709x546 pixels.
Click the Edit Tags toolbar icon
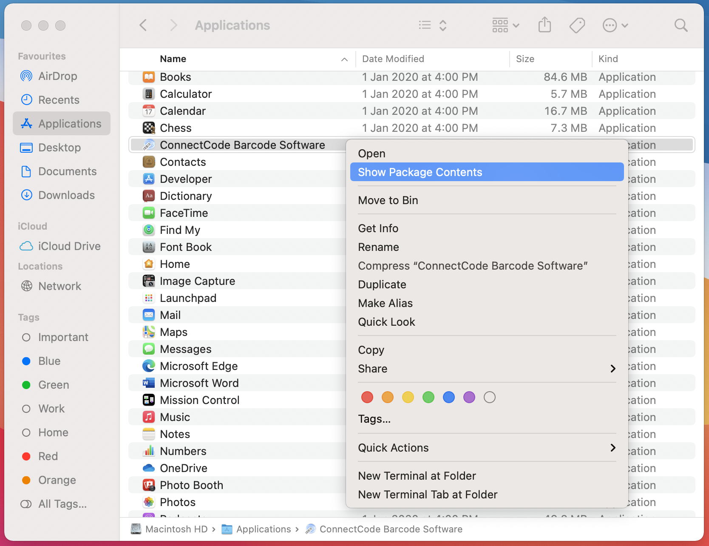(x=577, y=26)
